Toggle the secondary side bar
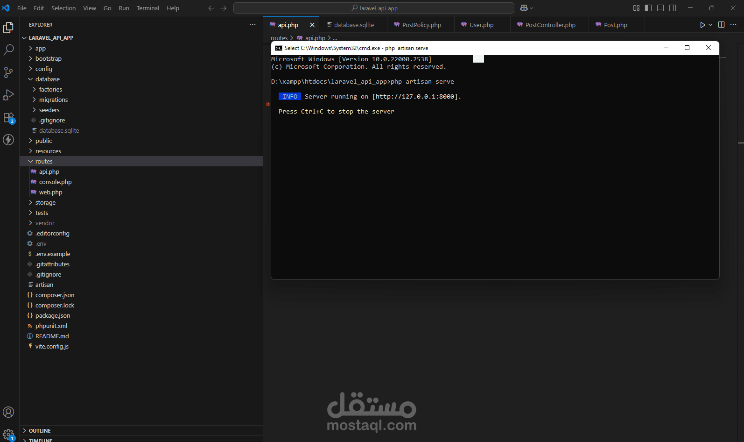Image resolution: width=744 pixels, height=442 pixels. pyautogui.click(x=673, y=8)
